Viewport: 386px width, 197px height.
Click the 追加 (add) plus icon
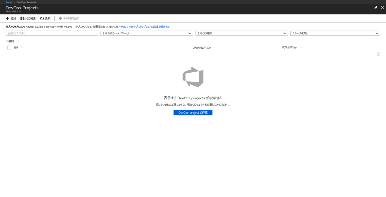pos(8,18)
